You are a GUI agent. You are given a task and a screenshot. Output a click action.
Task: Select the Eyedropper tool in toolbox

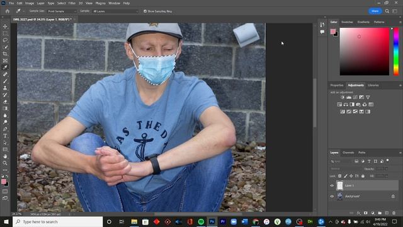point(5,67)
